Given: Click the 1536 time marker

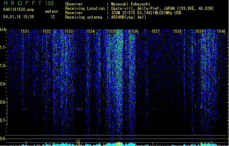Looking at the screenshot, I should (134, 31).
